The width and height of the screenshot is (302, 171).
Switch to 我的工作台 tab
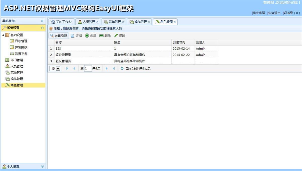[61, 22]
